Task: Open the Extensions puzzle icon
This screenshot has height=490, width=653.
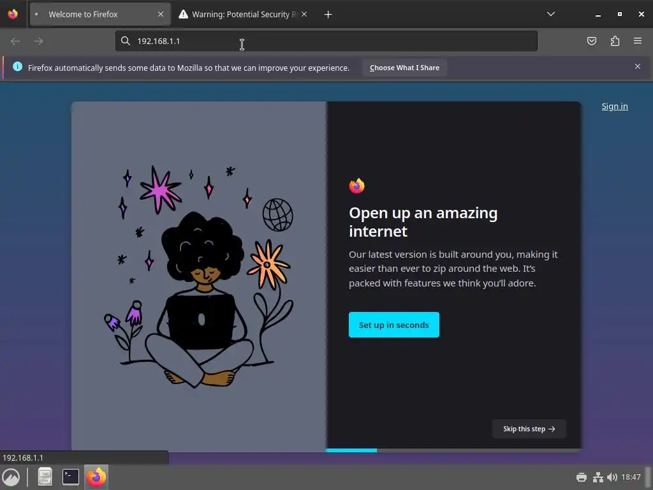Action: (x=615, y=41)
